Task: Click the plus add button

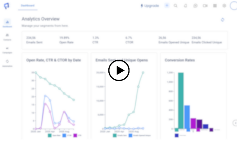Action: [167, 5]
